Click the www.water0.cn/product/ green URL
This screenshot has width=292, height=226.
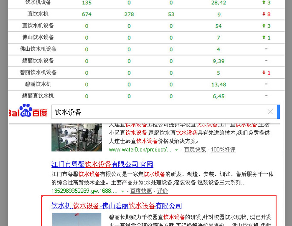click(x=140, y=149)
